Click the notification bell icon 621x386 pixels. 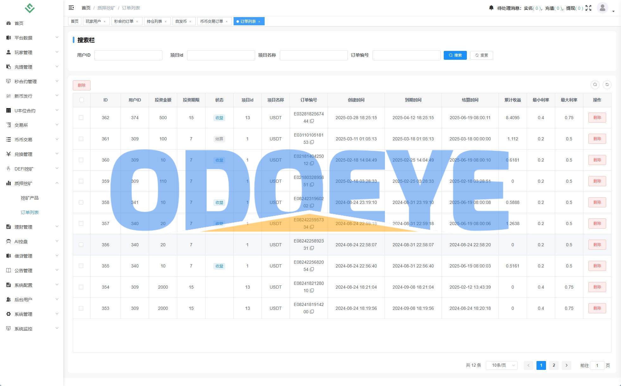coord(491,8)
